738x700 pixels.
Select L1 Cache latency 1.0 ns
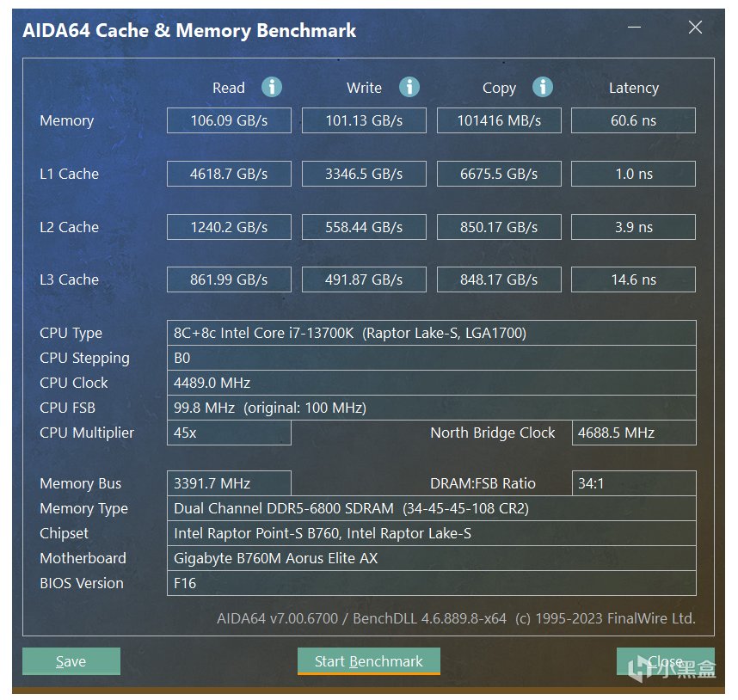pos(633,174)
